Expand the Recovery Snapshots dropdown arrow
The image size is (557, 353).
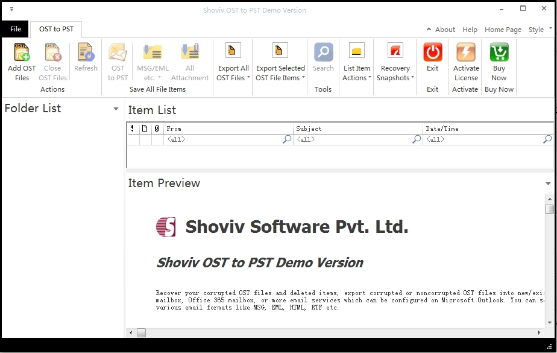(x=412, y=77)
